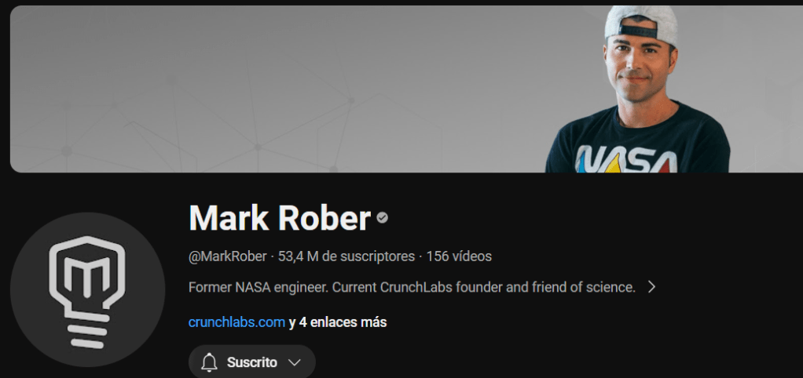Click the NASA logo on banner shirt
Image resolution: width=803 pixels, height=378 pixels.
[629, 159]
